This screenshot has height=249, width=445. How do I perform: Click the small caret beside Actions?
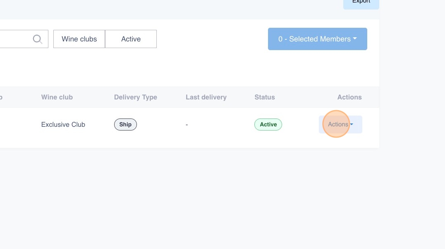tap(352, 124)
